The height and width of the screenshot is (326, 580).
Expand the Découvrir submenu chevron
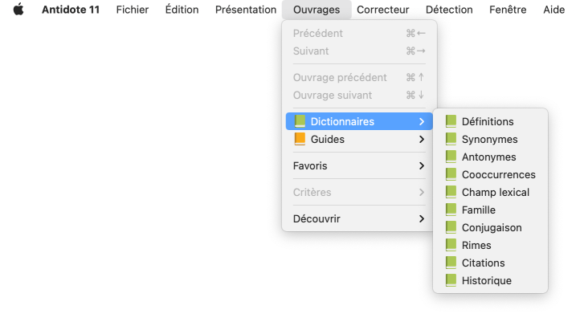[x=422, y=219]
